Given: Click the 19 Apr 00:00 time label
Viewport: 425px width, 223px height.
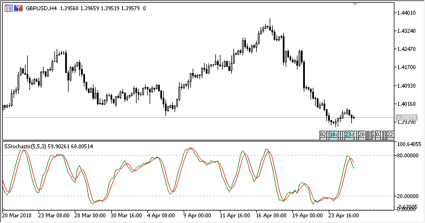Looking at the screenshot, I should coord(308,216).
